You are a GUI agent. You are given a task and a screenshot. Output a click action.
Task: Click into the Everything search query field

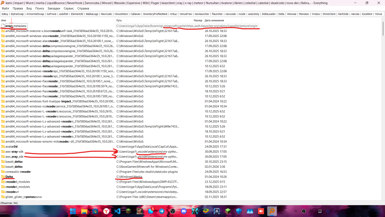[x=192, y=14]
